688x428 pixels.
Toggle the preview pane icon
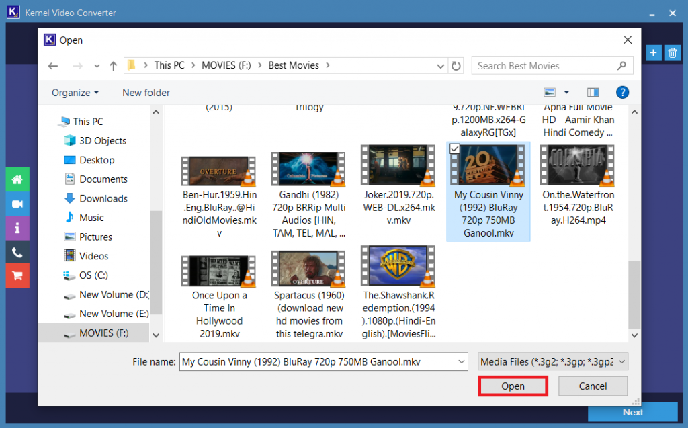[x=592, y=92]
